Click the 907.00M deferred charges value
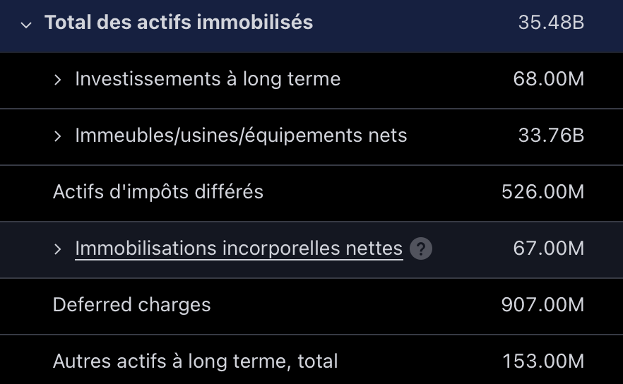623x384 pixels. (542, 305)
